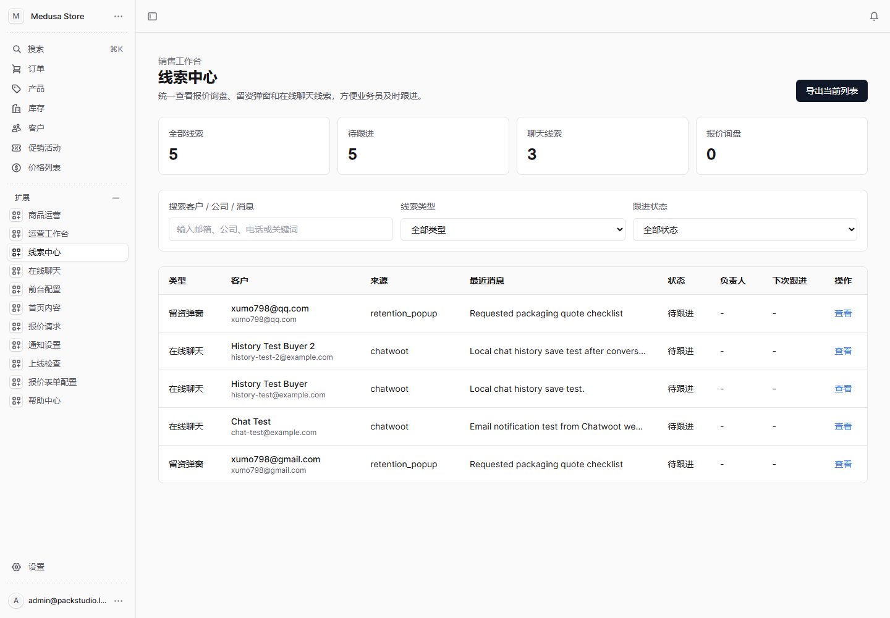Click 查看 for History Test Buyer 2
This screenshot has height=618, width=890.
click(843, 351)
